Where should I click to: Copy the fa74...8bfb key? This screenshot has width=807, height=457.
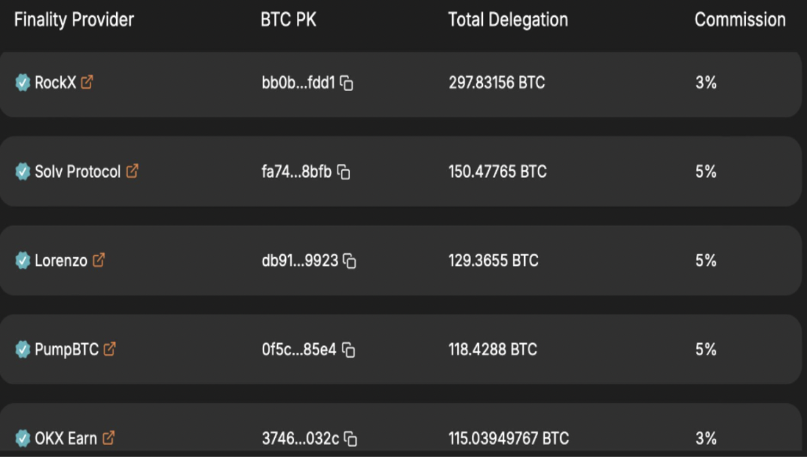pyautogui.click(x=344, y=172)
